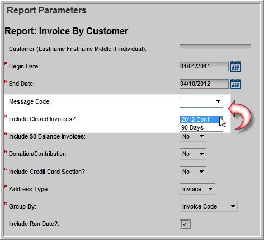The height and width of the screenshot is (240, 264).
Task: Click the Begin Date text field
Action: point(204,66)
